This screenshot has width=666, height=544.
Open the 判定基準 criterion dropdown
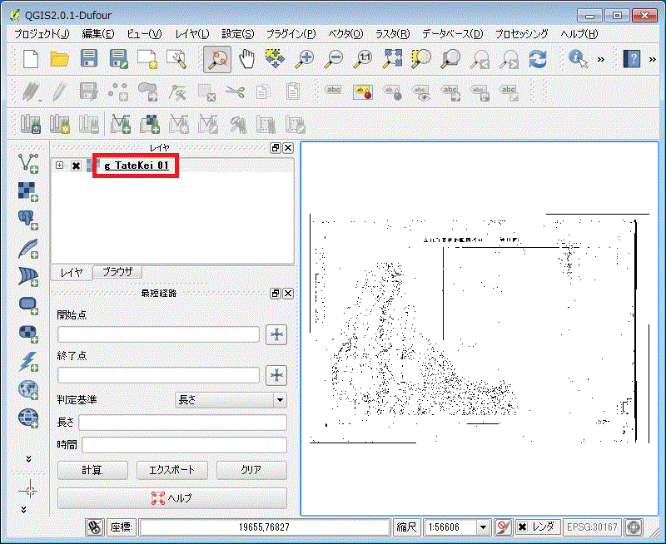[231, 400]
